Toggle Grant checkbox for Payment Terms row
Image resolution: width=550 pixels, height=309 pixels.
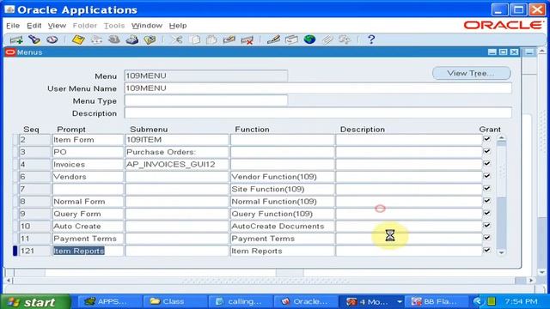point(487,238)
